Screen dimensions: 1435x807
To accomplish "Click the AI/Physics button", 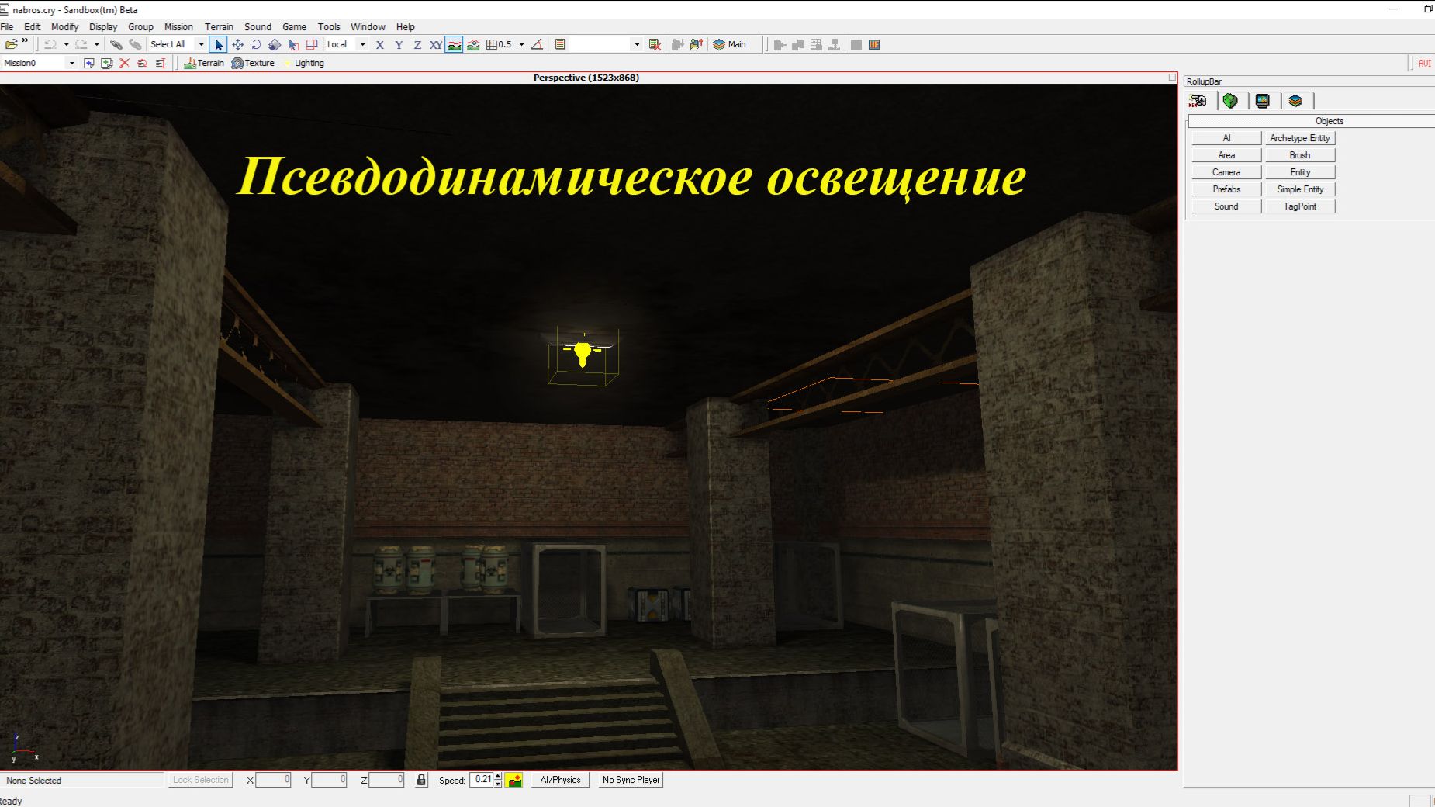I will pyautogui.click(x=560, y=780).
